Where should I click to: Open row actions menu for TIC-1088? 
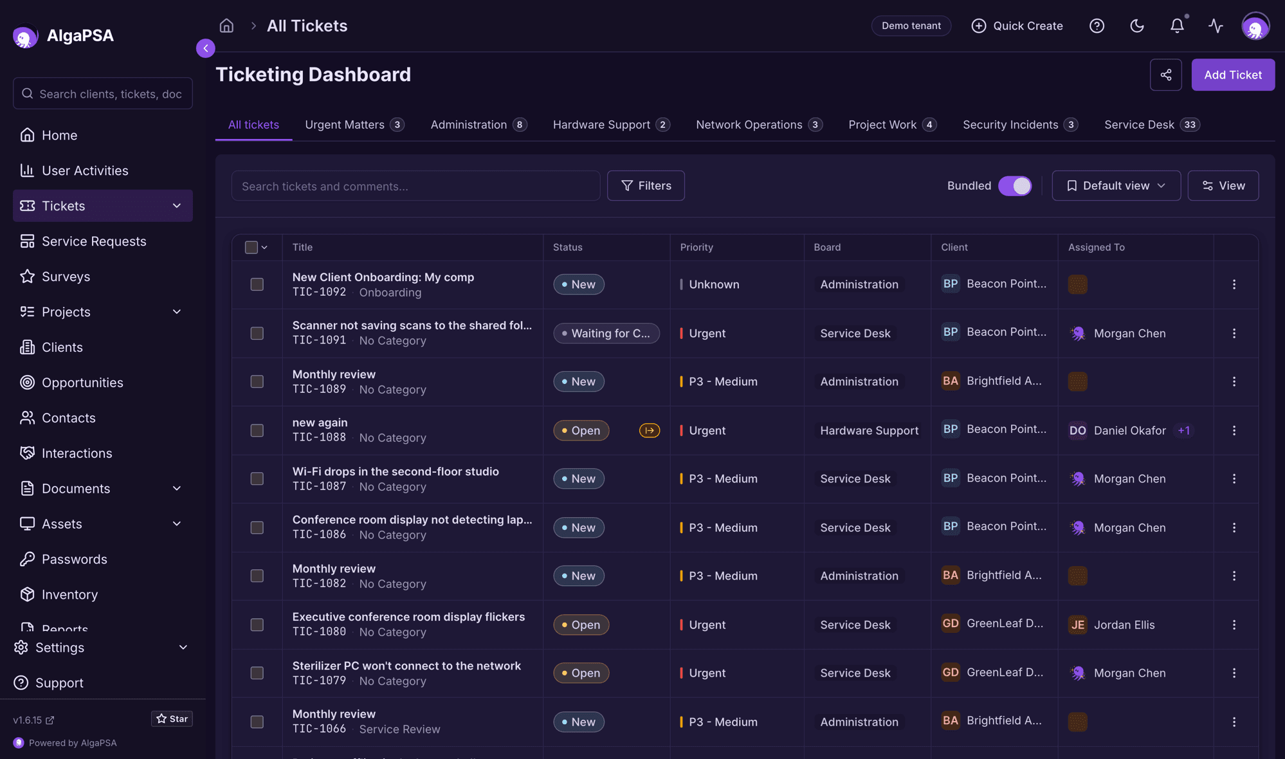click(x=1234, y=430)
